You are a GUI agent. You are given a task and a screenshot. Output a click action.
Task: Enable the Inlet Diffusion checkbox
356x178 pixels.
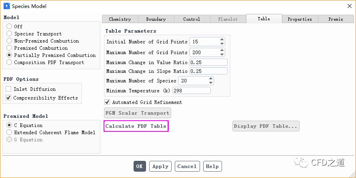(x=8, y=89)
